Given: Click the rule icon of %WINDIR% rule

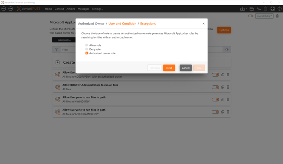Looking at the screenshot, I should [x=58, y=100].
